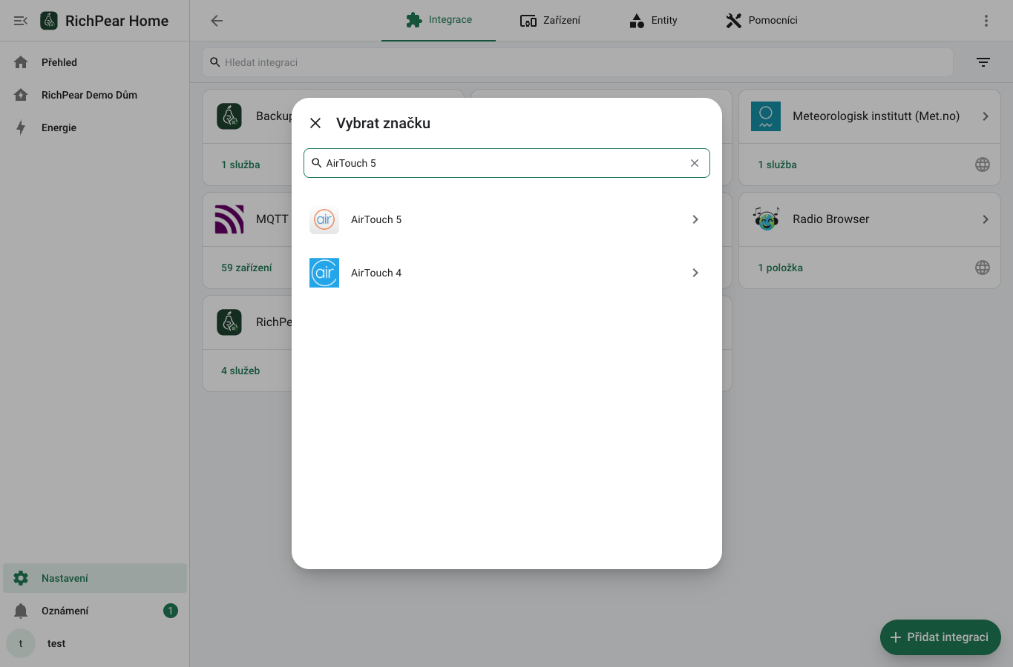1013x667 pixels.
Task: Open the Met.no 1 služba link
Action: coord(777,165)
